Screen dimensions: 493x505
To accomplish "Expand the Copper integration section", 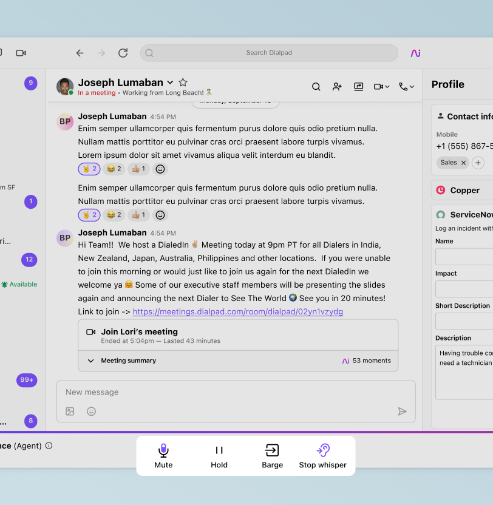I will (x=463, y=191).
